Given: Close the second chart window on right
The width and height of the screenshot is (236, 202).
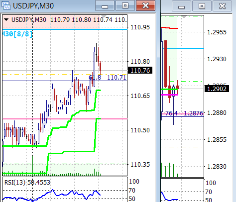Looking at the screenshot, I should pyautogui.click(x=222, y=6).
